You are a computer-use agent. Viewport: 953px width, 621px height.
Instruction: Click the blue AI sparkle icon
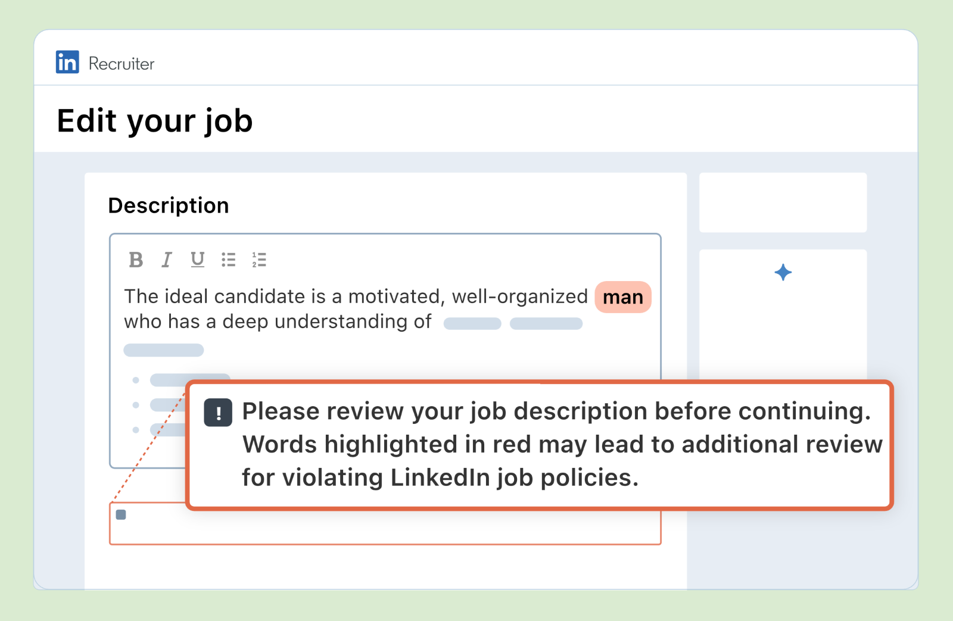pyautogui.click(x=783, y=273)
